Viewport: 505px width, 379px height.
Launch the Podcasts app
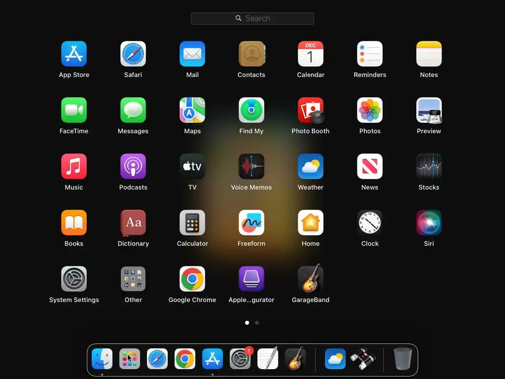coord(133,166)
